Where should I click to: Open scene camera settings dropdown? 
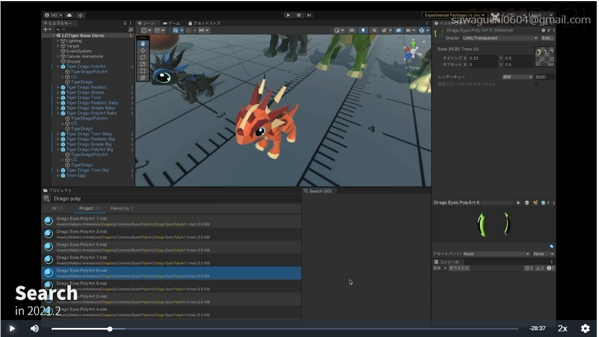(x=410, y=30)
